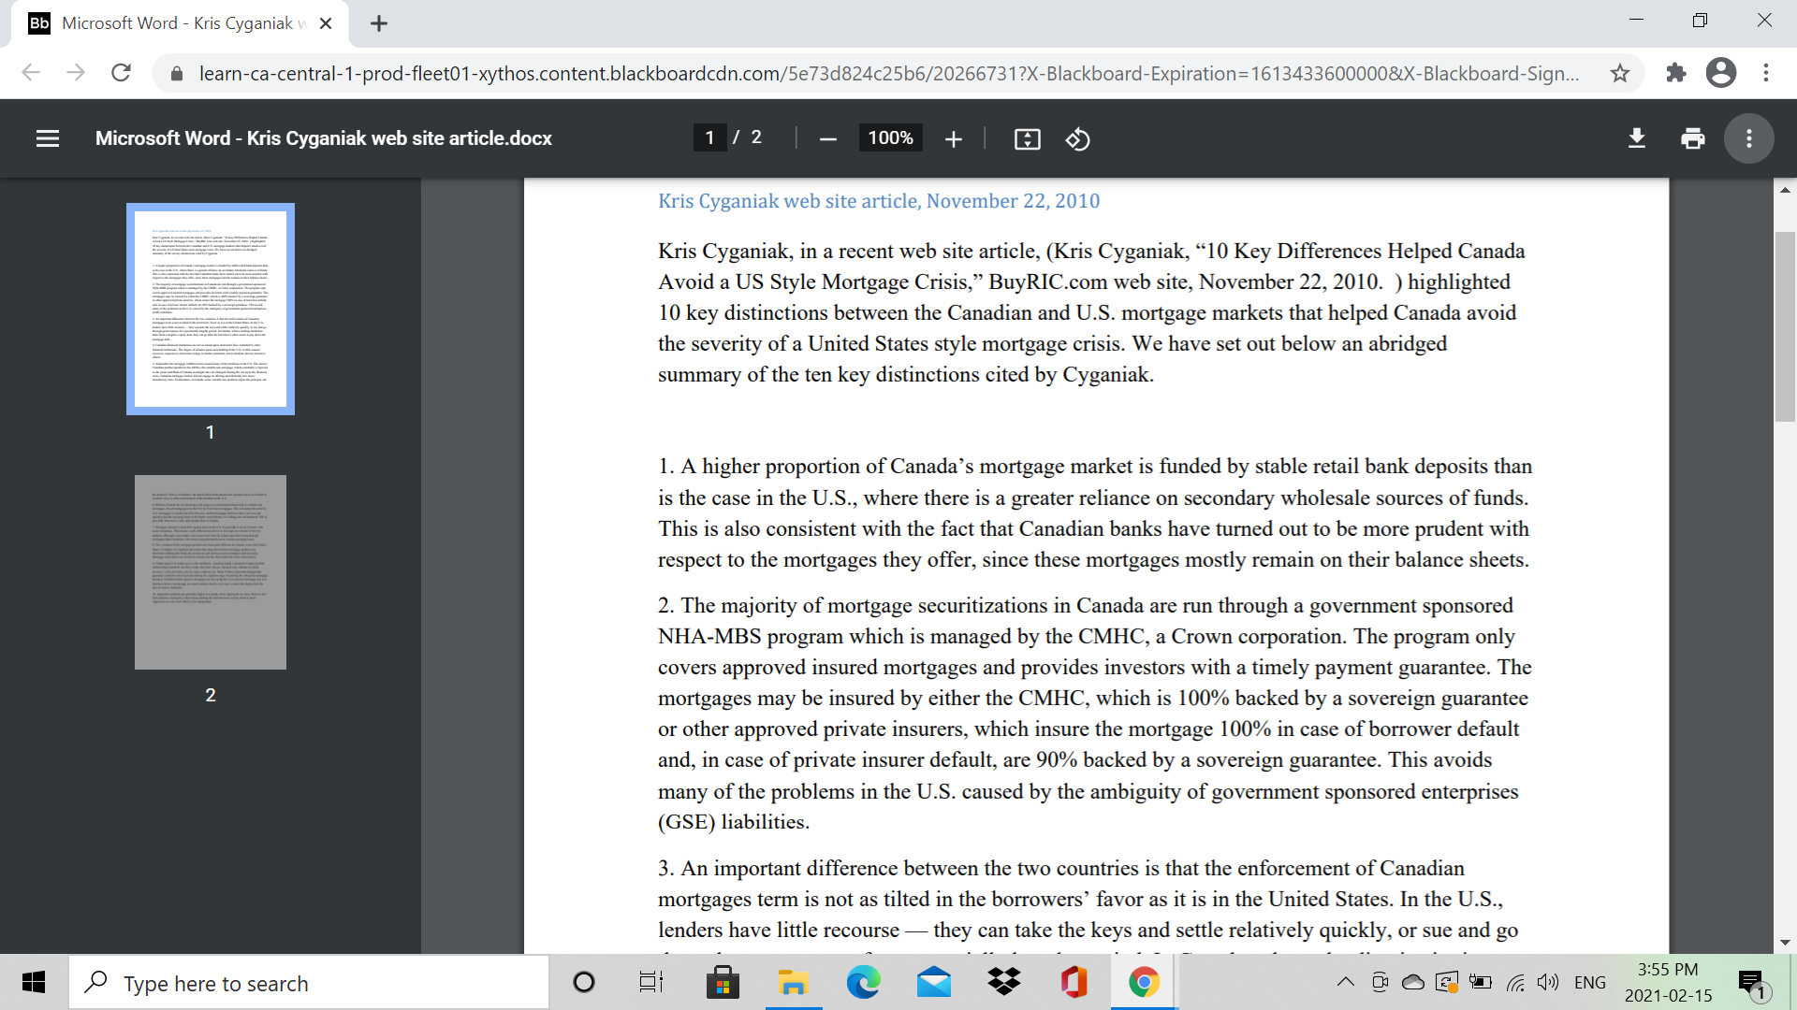
Task: Jump to page 2 using its thumbnail
Action: click(x=210, y=571)
